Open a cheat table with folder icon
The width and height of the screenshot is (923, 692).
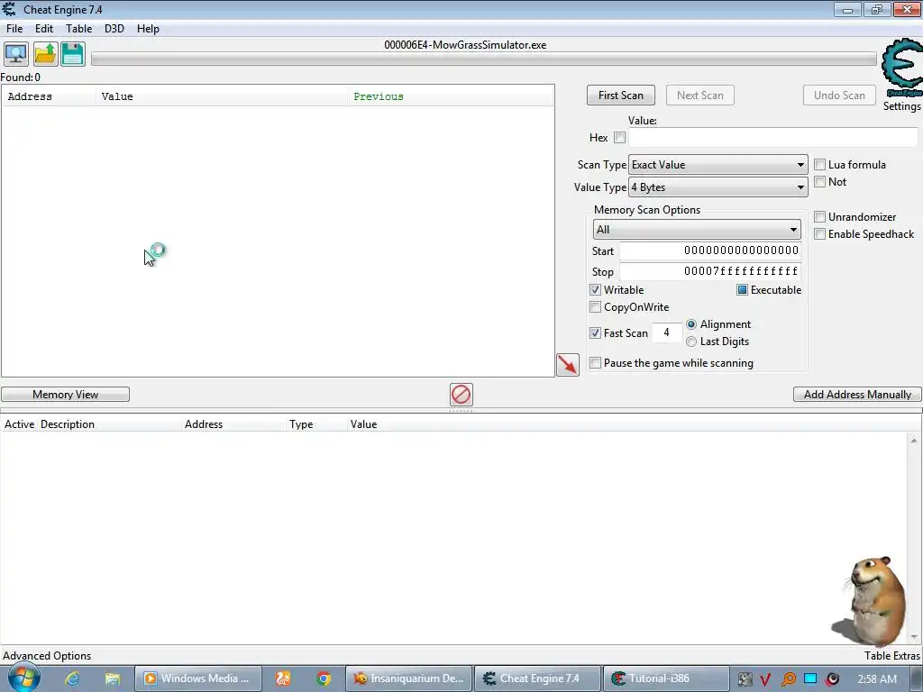click(x=45, y=54)
